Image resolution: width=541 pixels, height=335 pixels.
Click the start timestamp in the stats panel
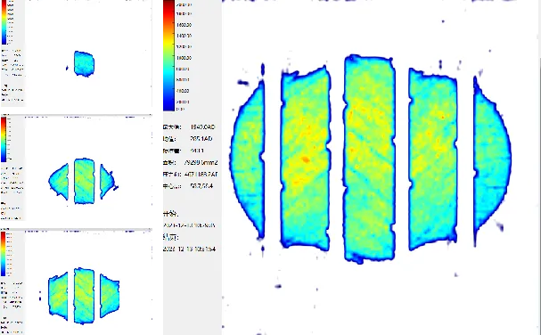click(x=189, y=225)
